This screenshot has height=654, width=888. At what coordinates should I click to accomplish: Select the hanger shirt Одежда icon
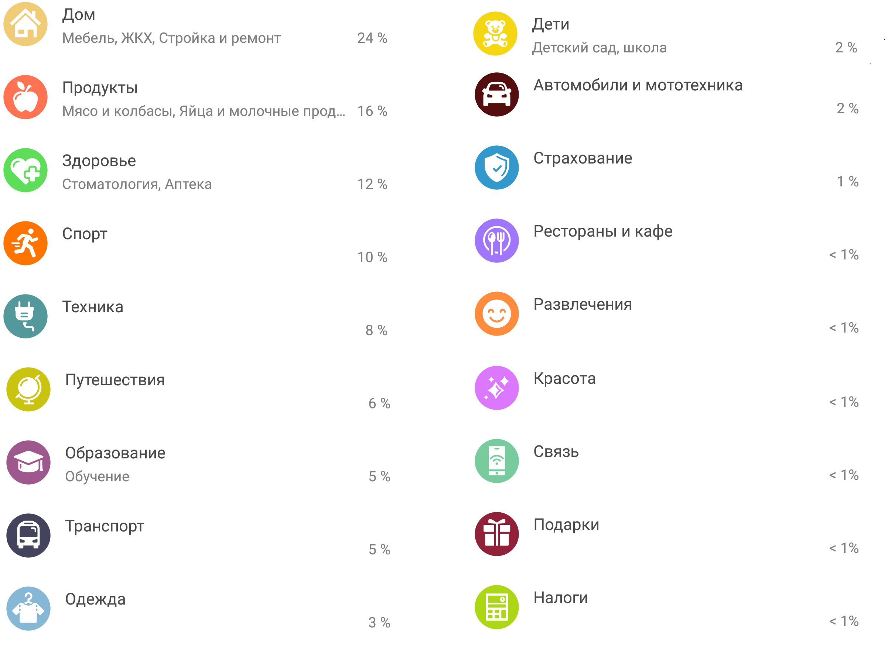click(28, 609)
